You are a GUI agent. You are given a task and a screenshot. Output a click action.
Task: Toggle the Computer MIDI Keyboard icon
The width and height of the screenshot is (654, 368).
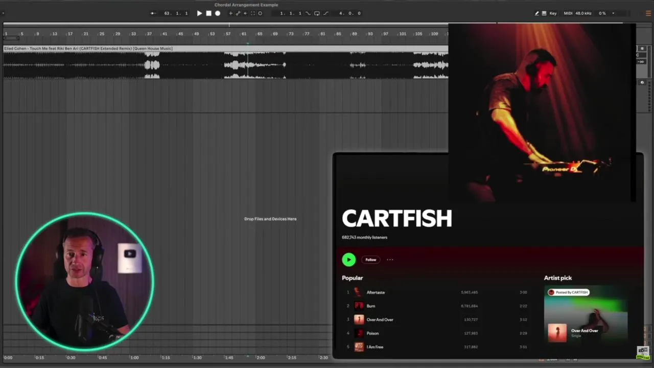click(x=544, y=13)
